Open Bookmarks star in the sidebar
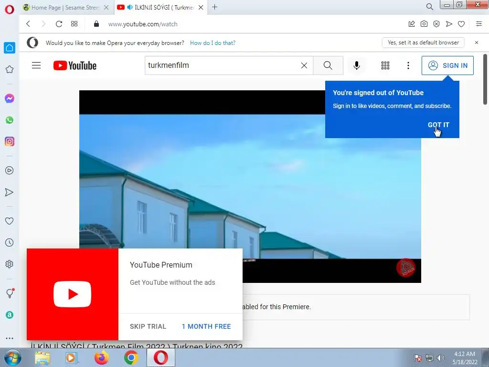 pos(10,69)
